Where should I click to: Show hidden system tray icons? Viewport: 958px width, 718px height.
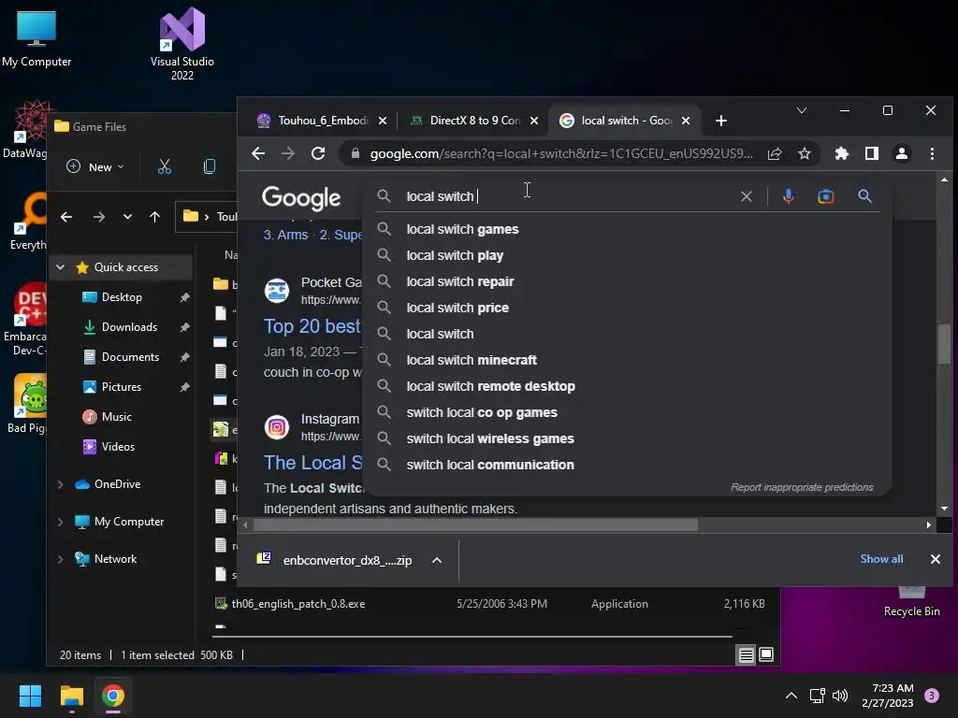coord(791,696)
